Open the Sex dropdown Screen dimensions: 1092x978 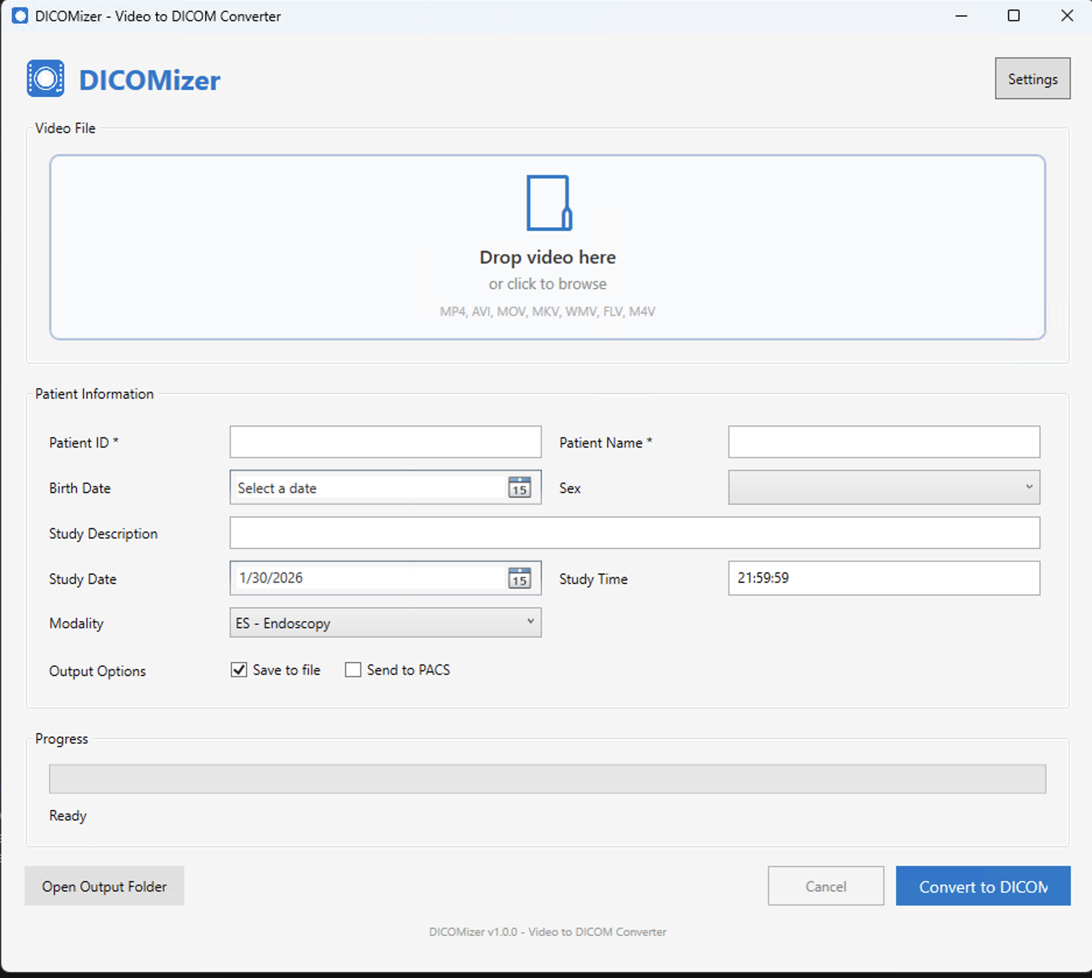pyautogui.click(x=883, y=487)
